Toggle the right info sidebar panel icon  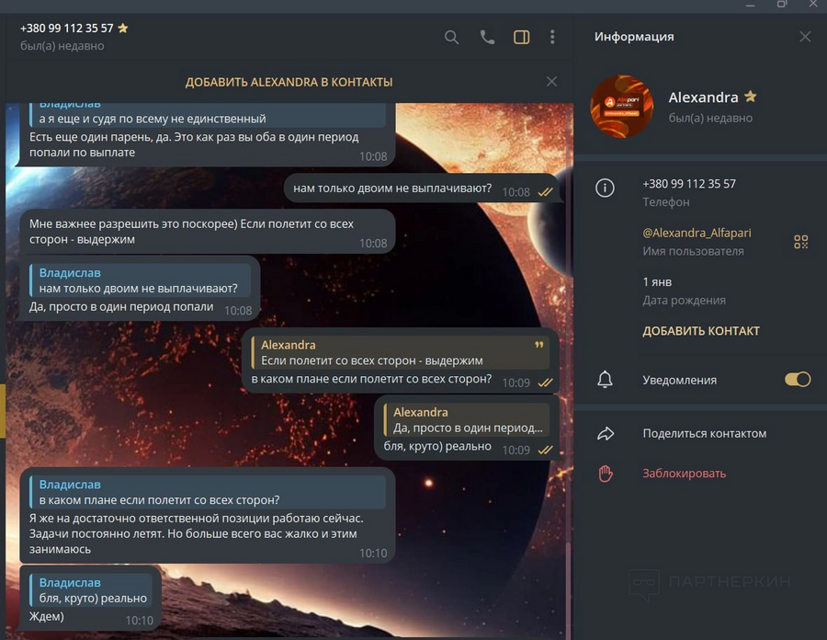click(x=521, y=37)
